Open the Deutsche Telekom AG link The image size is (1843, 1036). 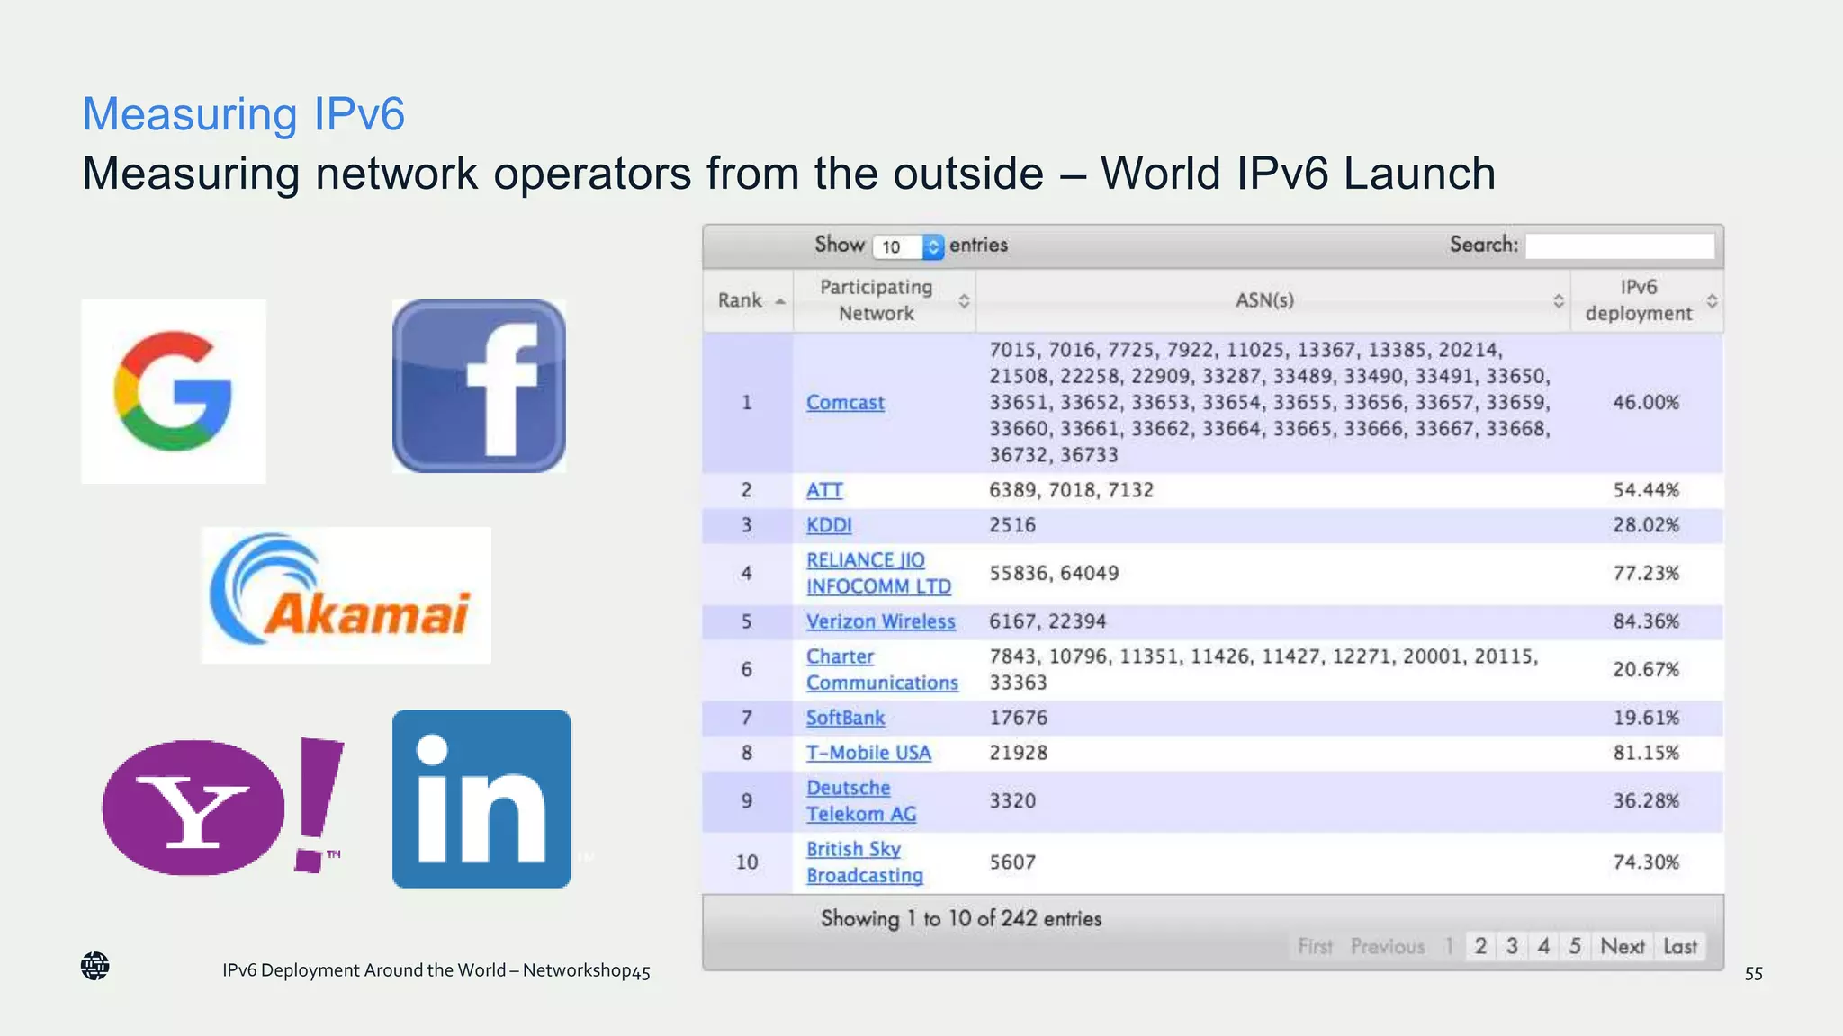pyautogui.click(x=861, y=801)
